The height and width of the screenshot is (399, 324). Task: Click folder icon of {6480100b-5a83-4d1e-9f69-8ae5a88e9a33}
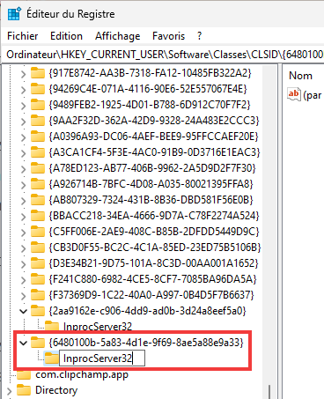(38, 343)
